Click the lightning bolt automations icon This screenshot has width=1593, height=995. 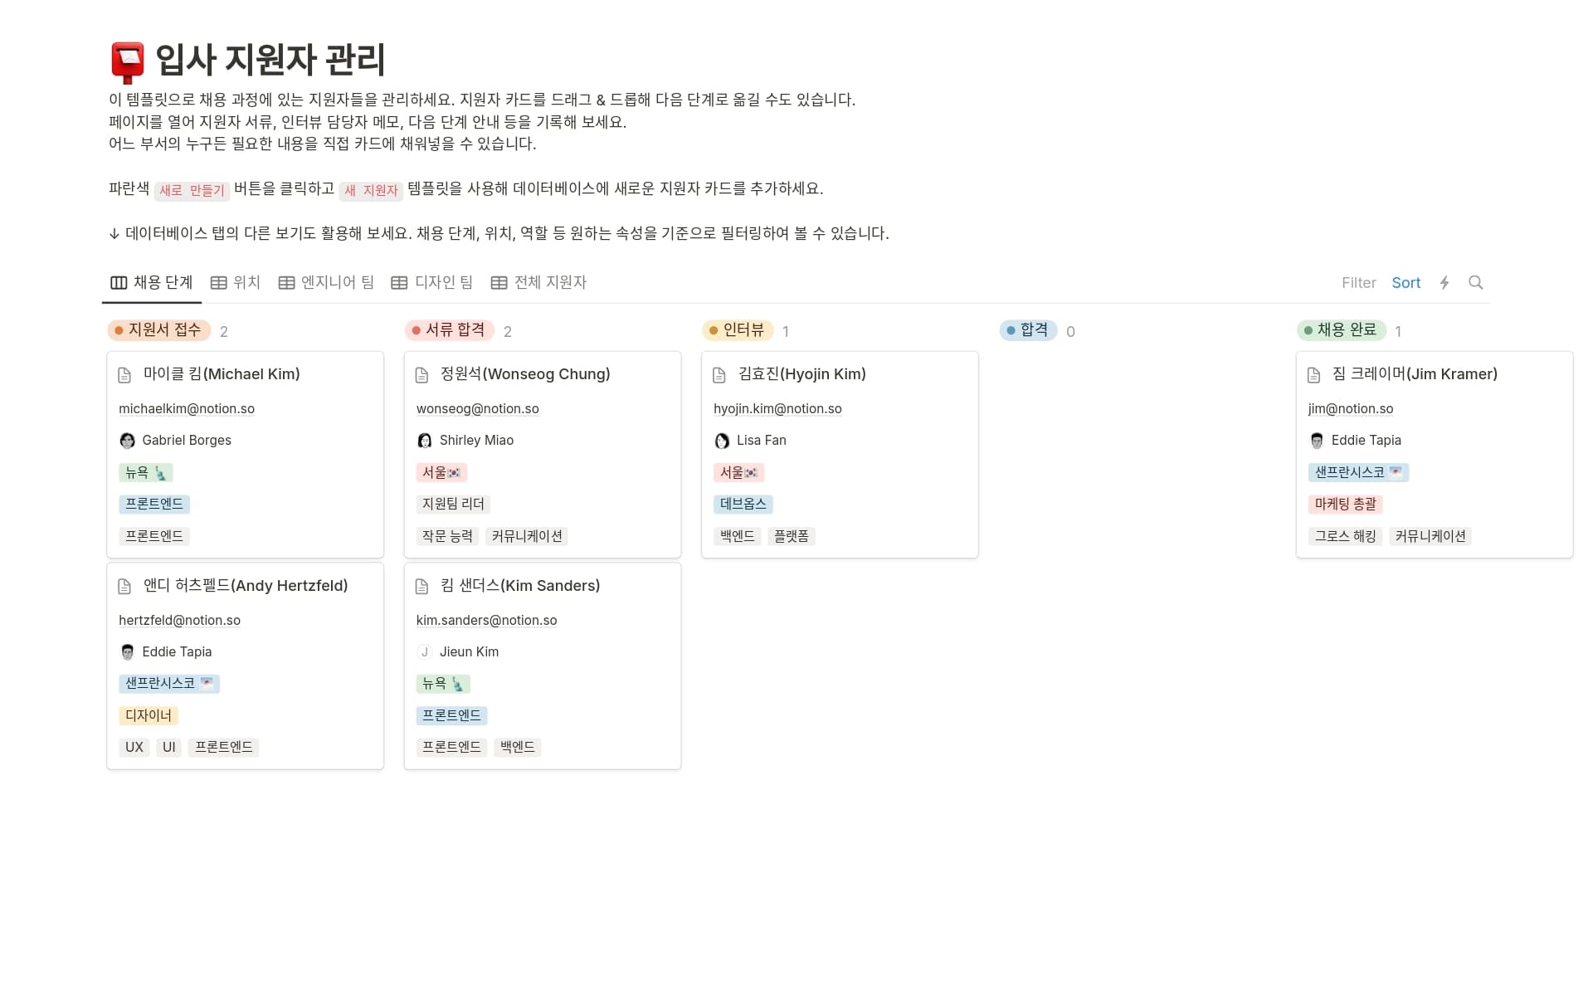[x=1444, y=282]
